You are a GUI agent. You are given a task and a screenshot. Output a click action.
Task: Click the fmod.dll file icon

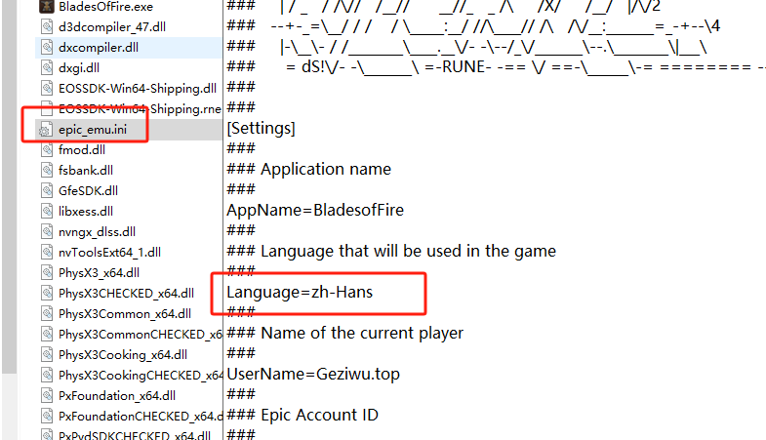(47, 150)
